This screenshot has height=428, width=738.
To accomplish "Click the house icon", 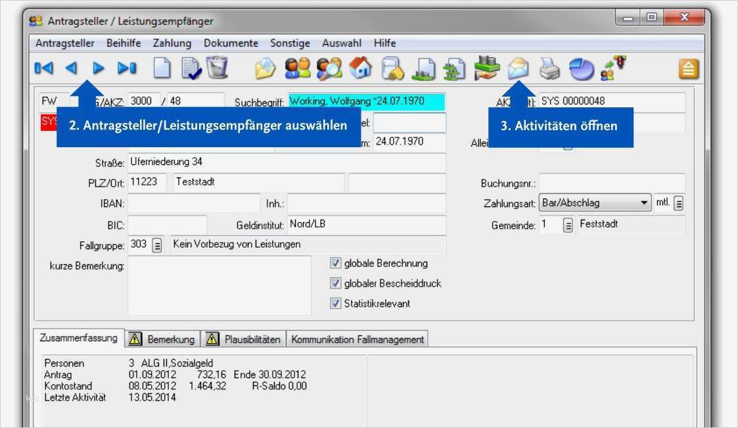I will click(x=361, y=68).
